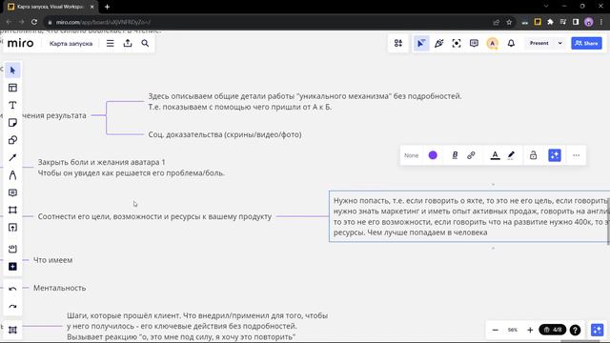
Task: Select the Frame tool
Action: (x=12, y=210)
